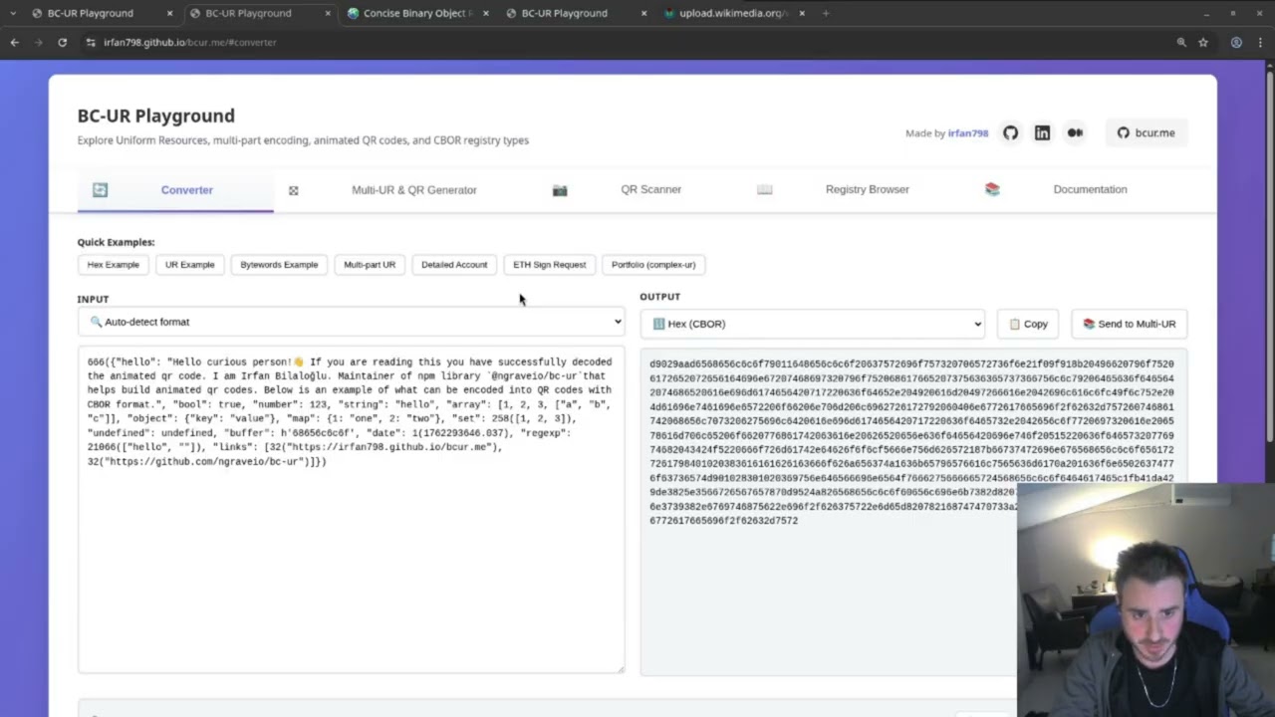
Task: Click the browser back arrow
Action: tap(14, 43)
